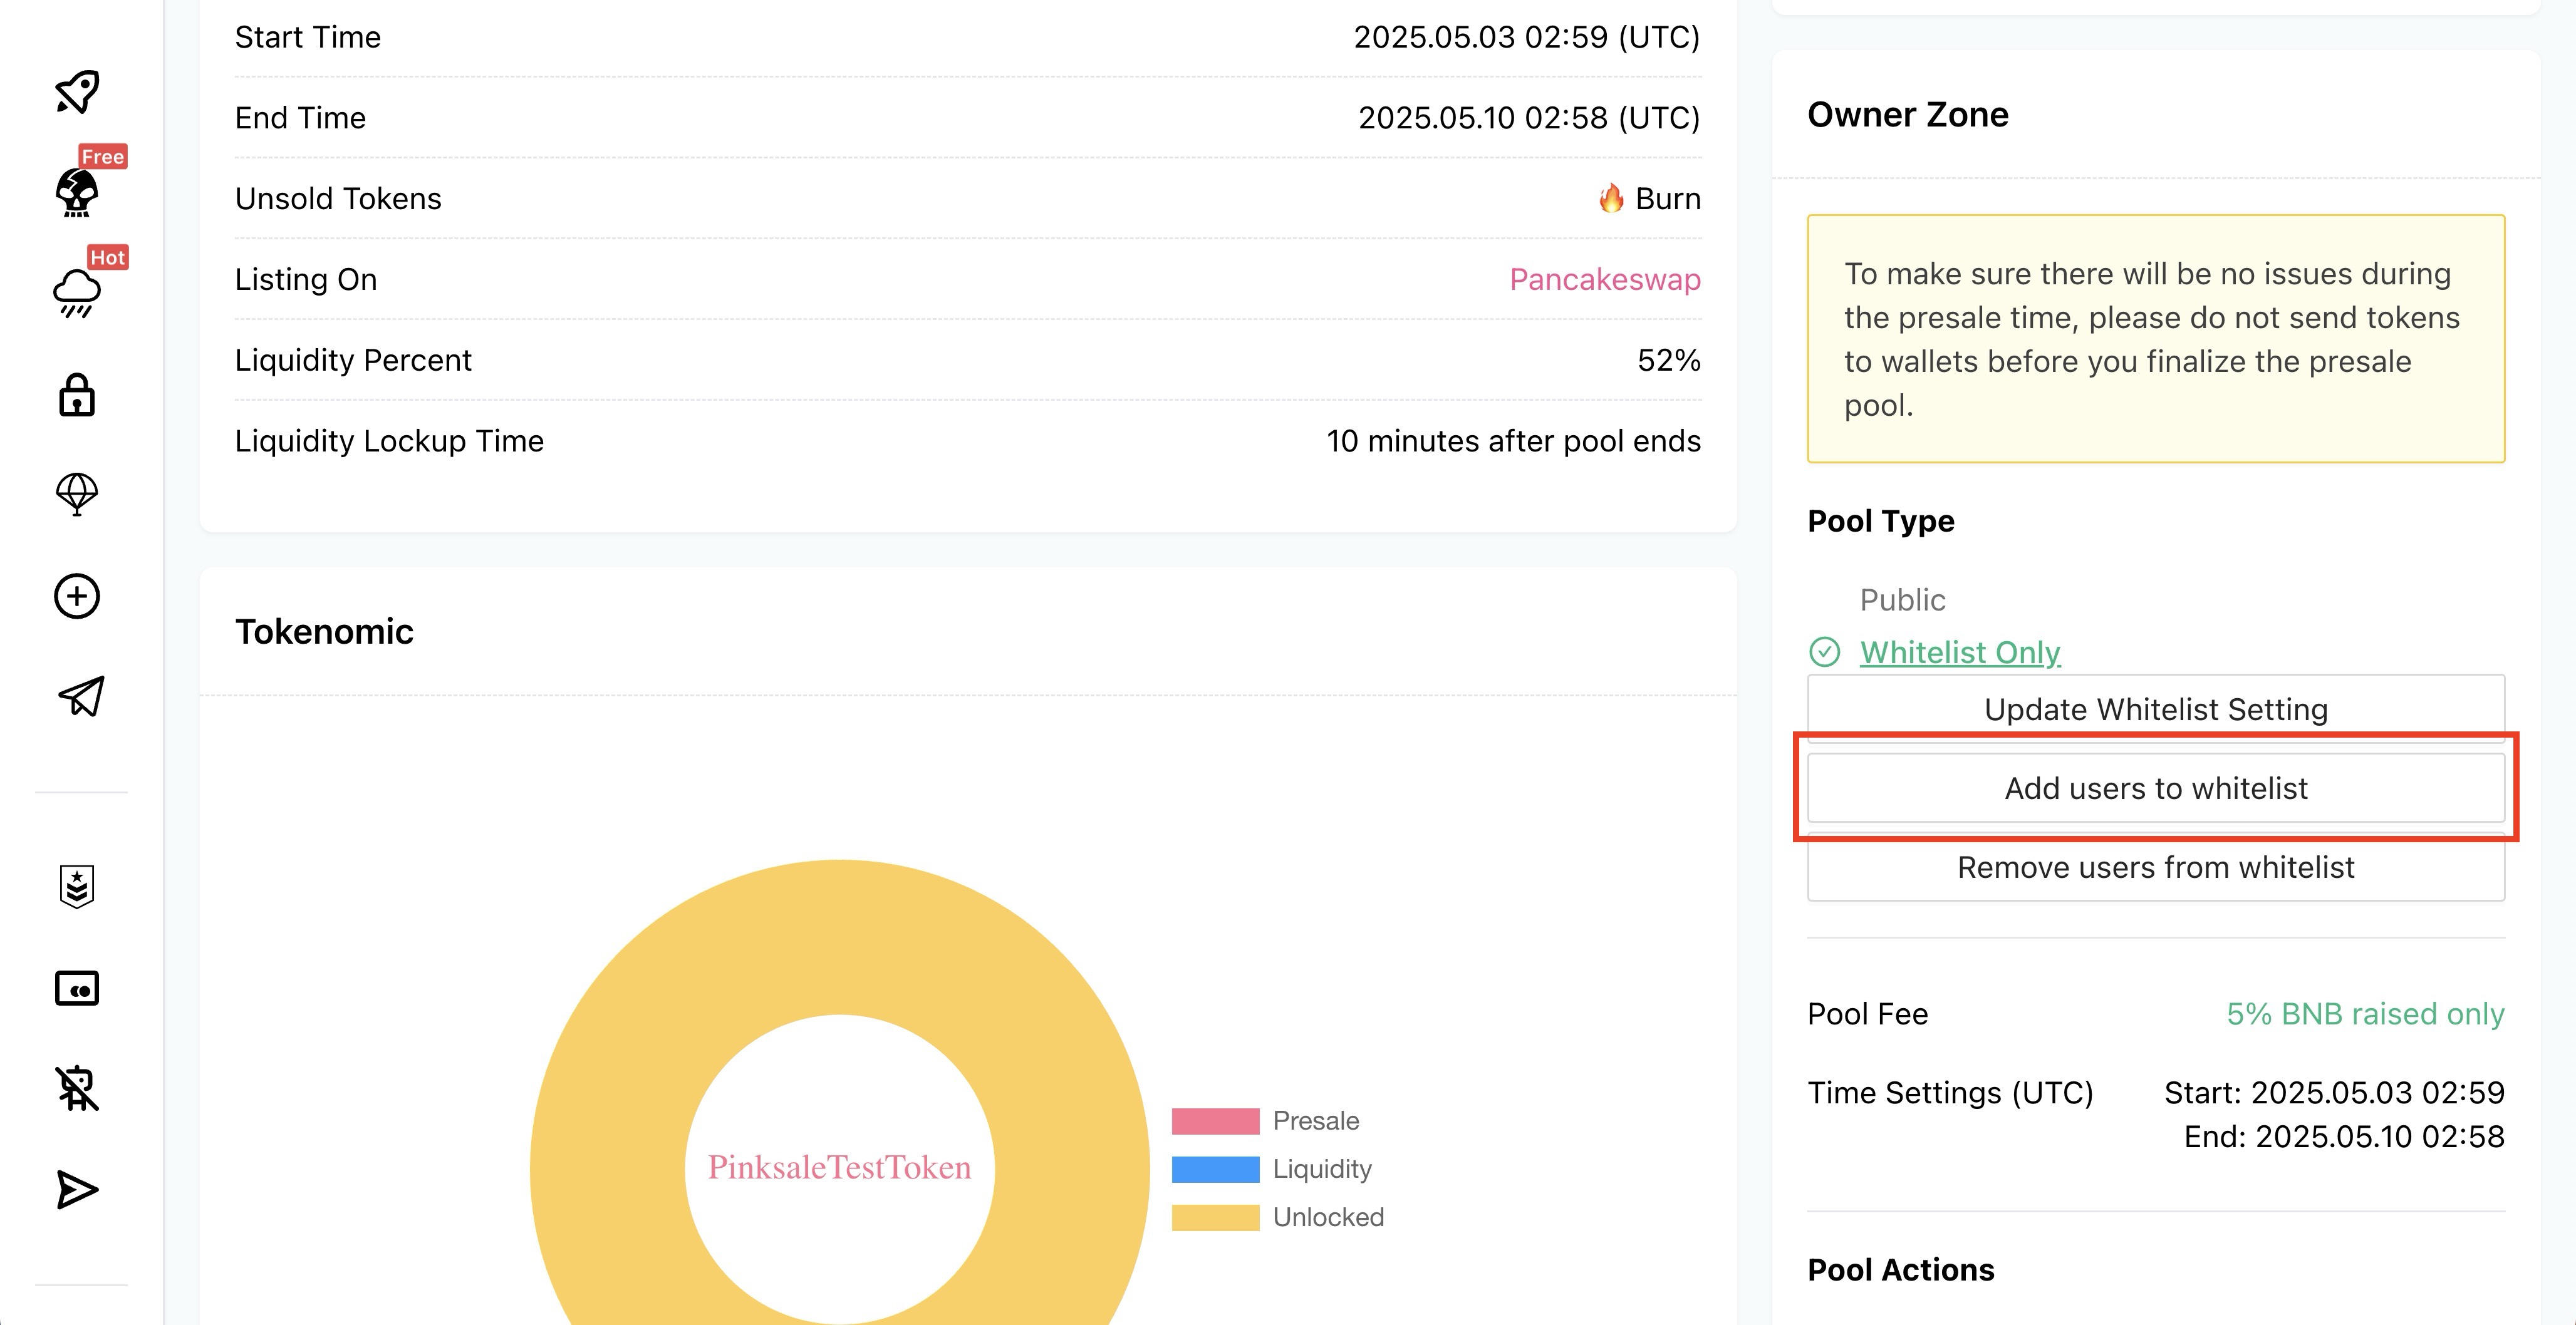Open the shield badge ranking icon

(x=77, y=886)
